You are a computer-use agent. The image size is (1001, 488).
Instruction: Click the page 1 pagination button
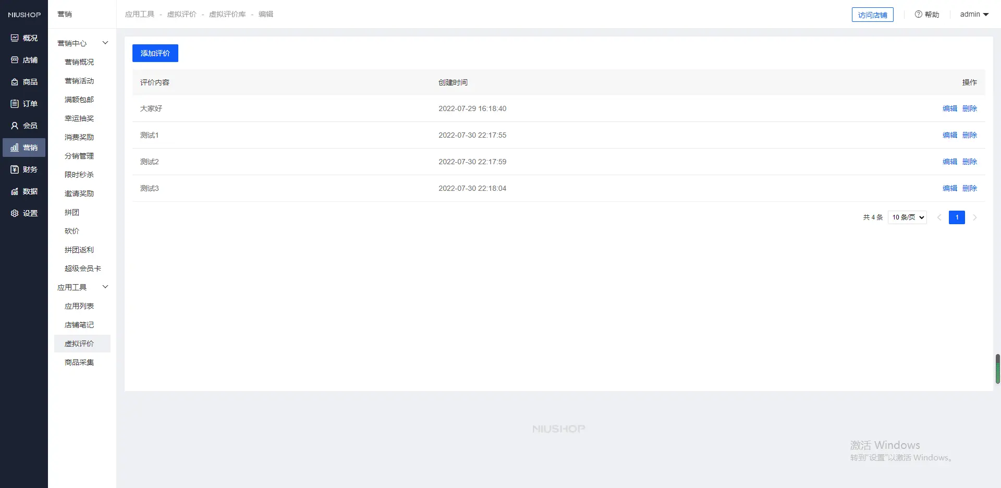click(x=957, y=217)
